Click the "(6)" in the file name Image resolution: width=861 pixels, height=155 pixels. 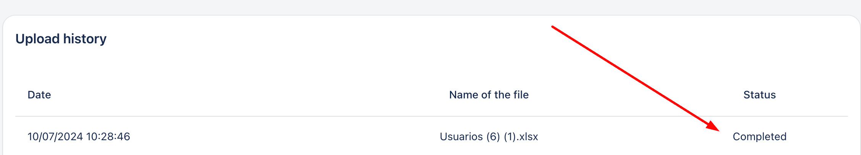[493, 137]
